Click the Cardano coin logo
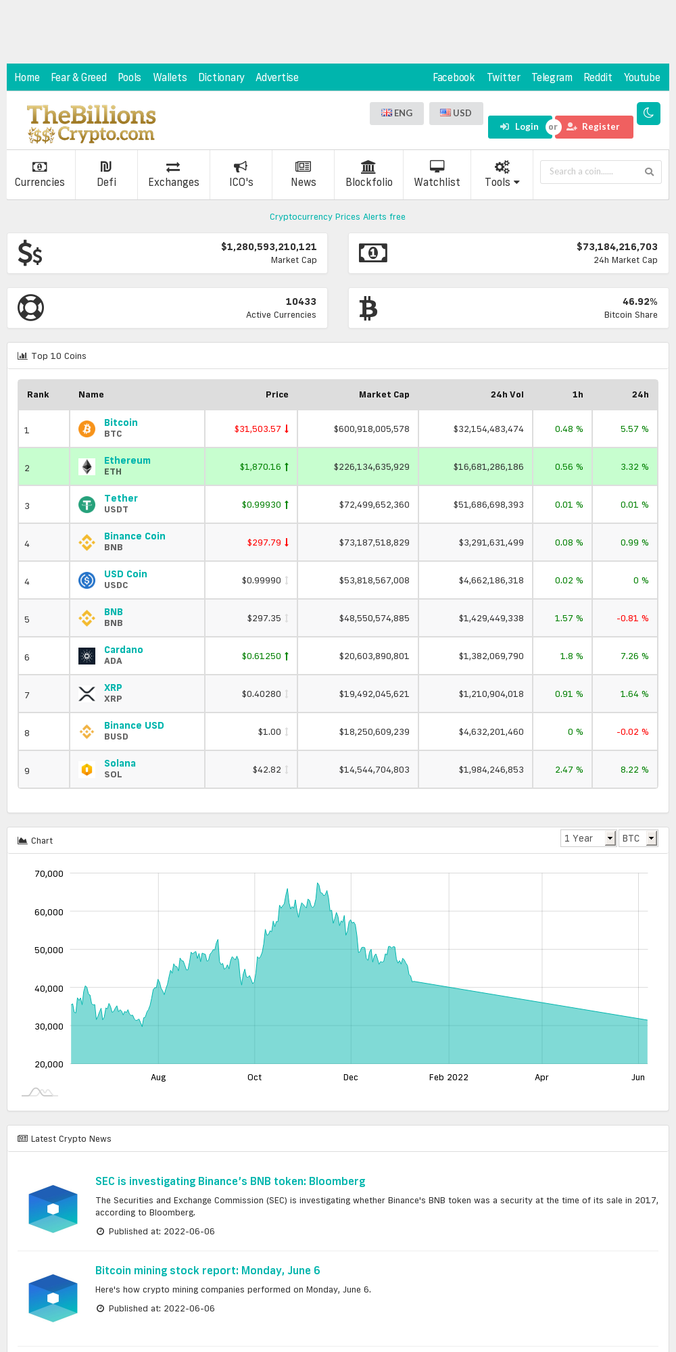Viewport: 676px width, 1352px height. click(x=87, y=656)
